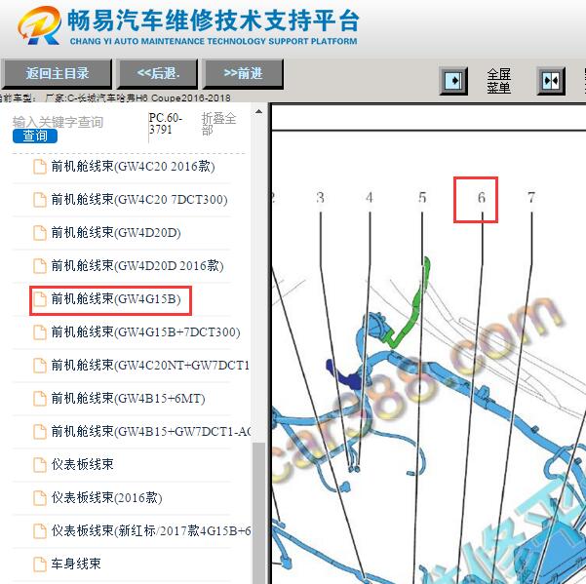
Task: Click document icon beside 前机舱线束(GW4D20D)
Action: point(40,233)
